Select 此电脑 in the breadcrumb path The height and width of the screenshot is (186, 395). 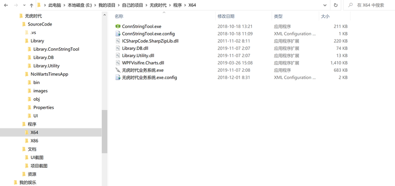(55, 5)
